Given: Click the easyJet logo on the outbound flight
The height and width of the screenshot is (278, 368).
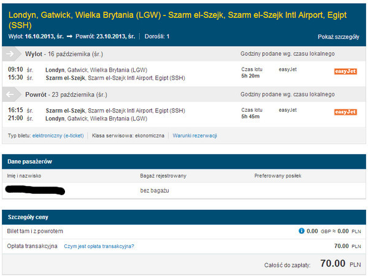Looking at the screenshot, I should click(x=345, y=71).
